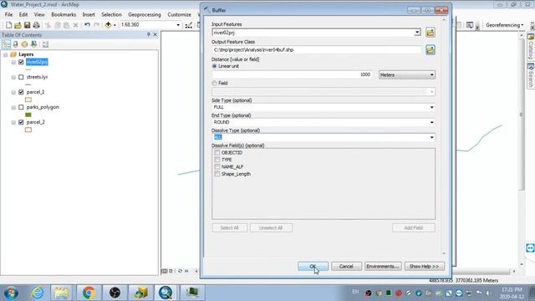
Task: Toggle visibility of river02prj layer
Action: point(21,62)
